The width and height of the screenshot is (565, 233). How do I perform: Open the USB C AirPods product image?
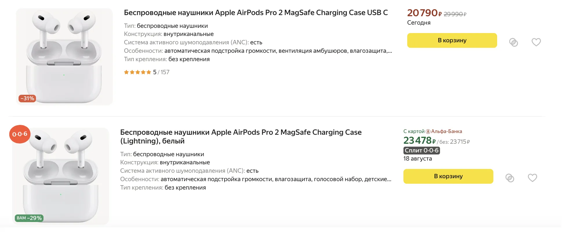tap(64, 57)
